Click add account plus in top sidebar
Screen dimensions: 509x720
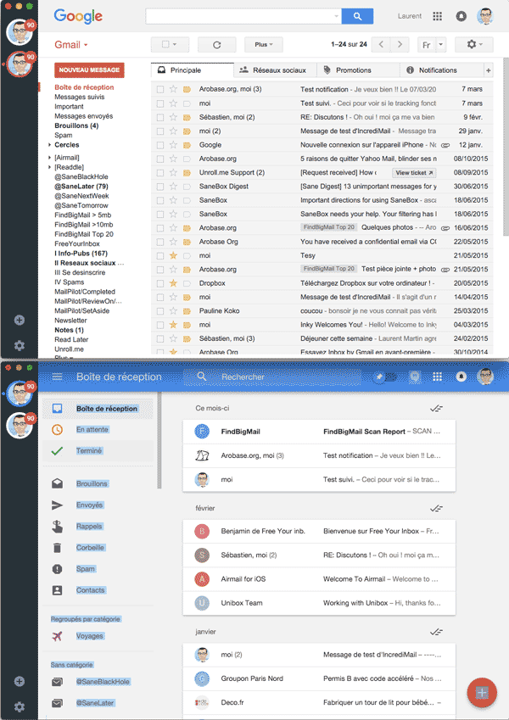20,320
